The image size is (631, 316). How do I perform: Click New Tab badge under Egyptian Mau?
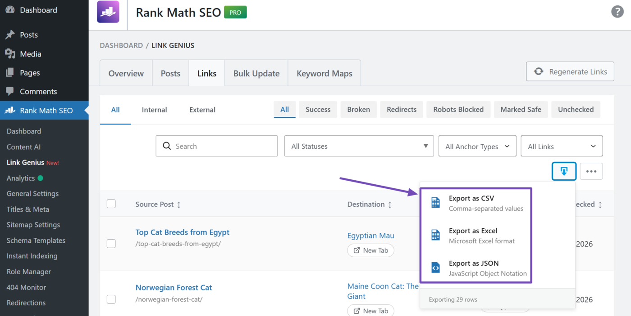click(x=370, y=250)
